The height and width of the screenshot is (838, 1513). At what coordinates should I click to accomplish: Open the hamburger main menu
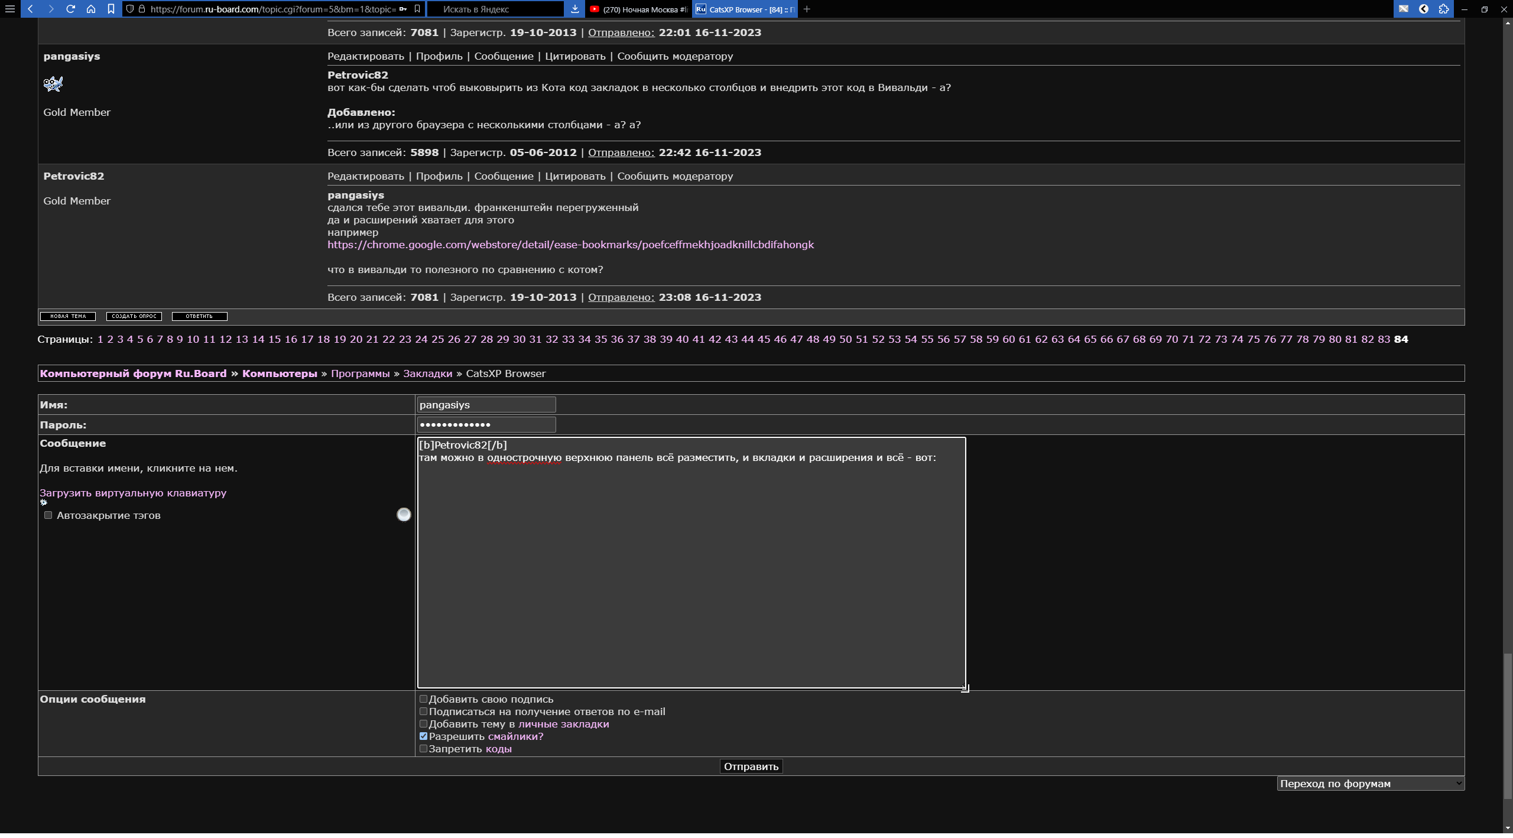[x=9, y=9]
